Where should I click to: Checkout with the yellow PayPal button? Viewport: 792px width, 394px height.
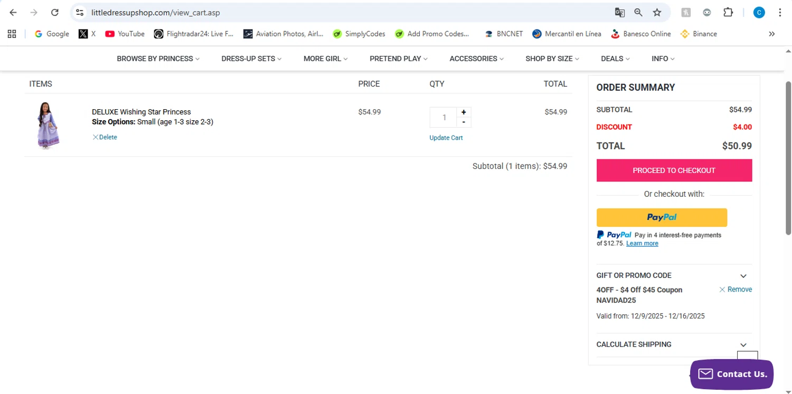point(662,217)
